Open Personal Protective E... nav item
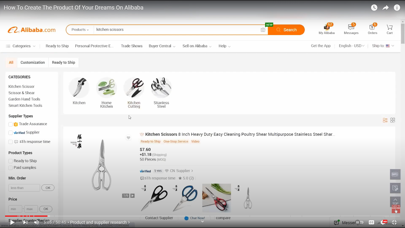 94,46
